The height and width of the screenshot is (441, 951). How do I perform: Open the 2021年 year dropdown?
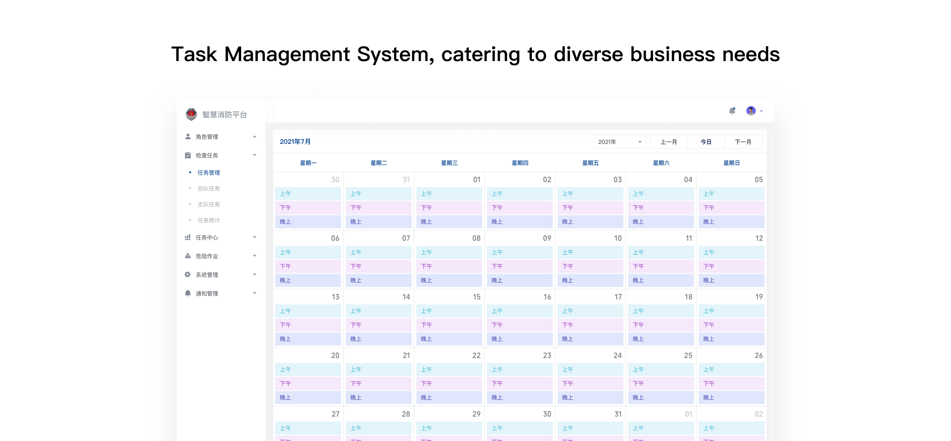[x=620, y=141]
